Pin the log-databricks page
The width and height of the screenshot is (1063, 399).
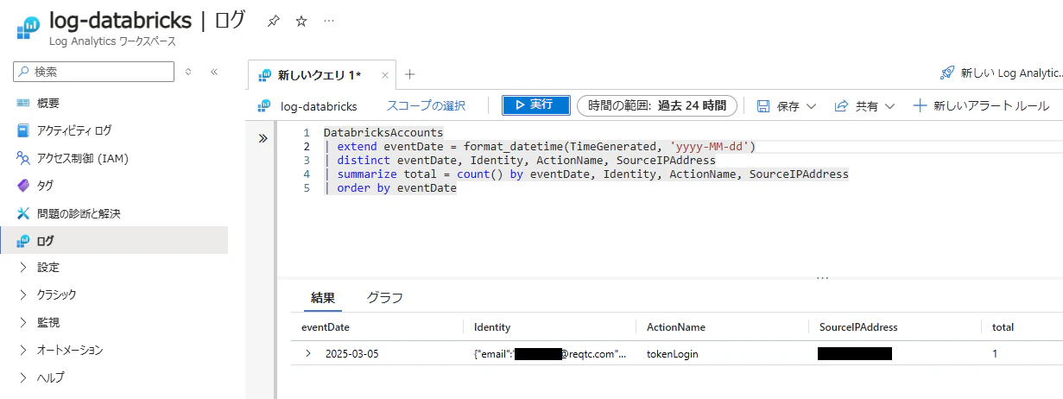273,21
